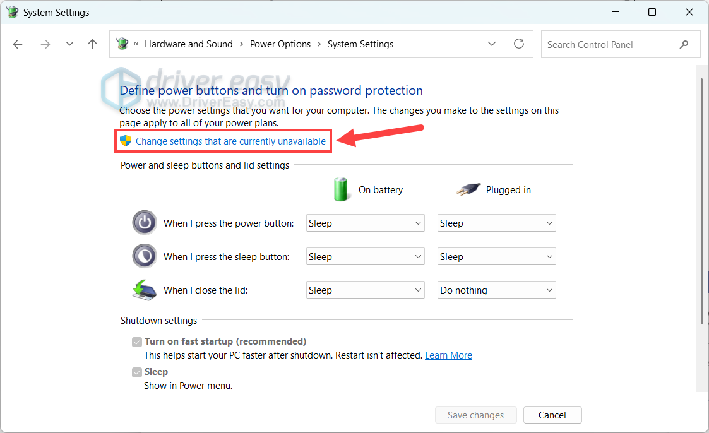Open close lid Plugged in Do nothing dropdown
Viewport: 709px width, 433px height.
click(x=496, y=290)
